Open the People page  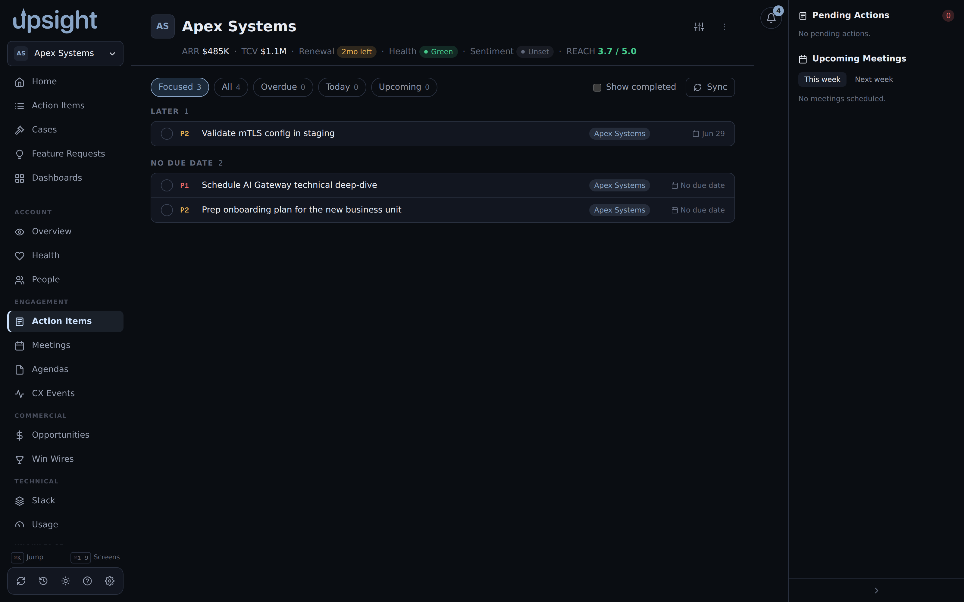coord(65,280)
